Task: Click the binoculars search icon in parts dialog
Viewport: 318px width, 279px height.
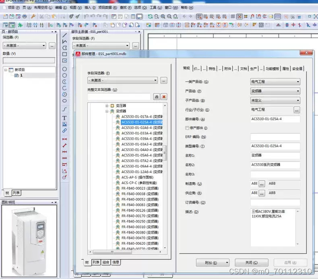Action: (157, 97)
